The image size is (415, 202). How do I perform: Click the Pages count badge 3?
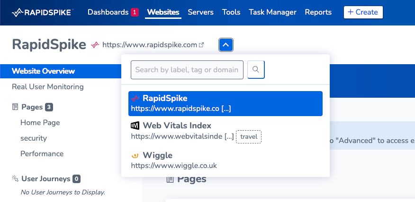click(49, 107)
